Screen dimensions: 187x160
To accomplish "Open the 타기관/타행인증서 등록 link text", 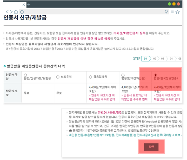I will click(130, 33).
